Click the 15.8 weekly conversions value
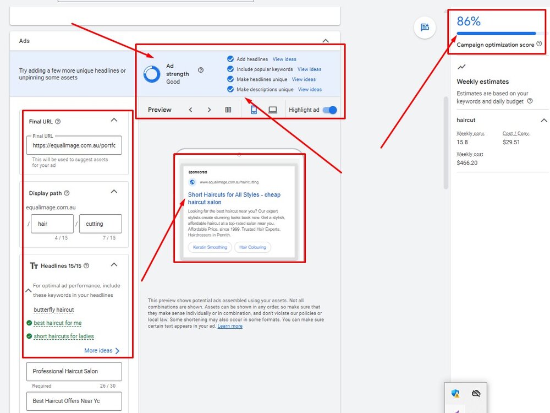550x413 pixels. click(x=462, y=142)
